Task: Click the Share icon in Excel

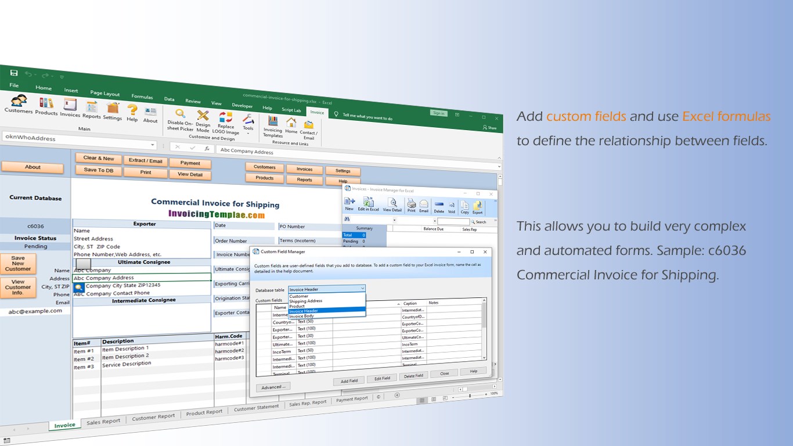Action: (x=489, y=127)
